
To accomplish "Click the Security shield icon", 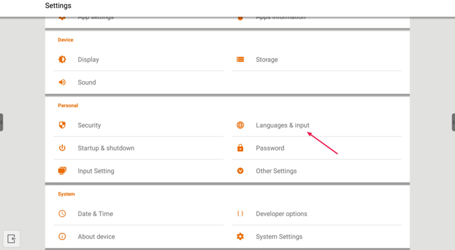I will tap(62, 125).
